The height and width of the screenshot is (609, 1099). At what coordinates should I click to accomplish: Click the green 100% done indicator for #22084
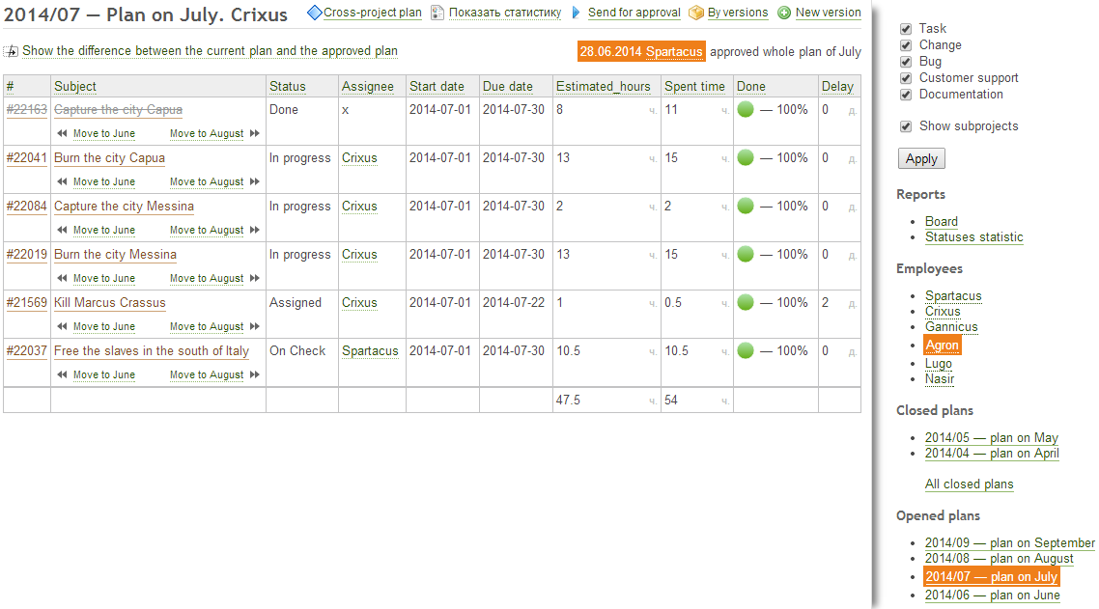tap(744, 206)
